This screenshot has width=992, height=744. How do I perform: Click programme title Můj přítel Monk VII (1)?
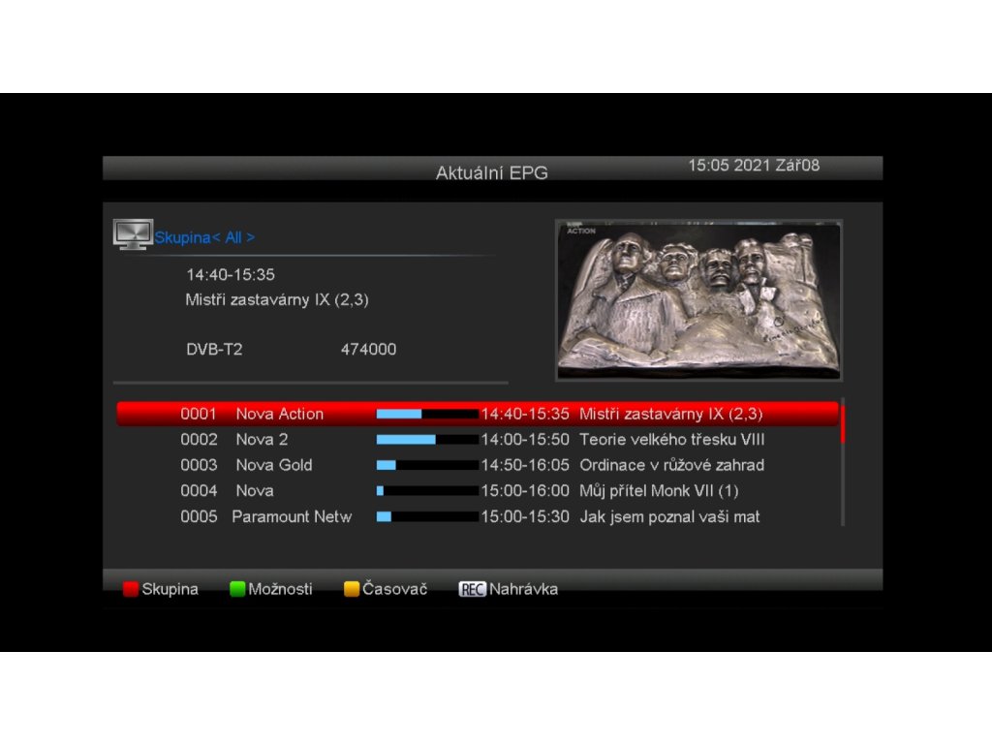(659, 491)
